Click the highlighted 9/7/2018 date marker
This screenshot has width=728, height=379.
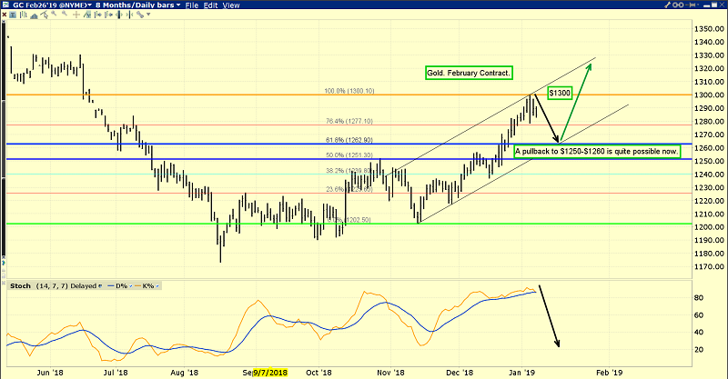269,373
